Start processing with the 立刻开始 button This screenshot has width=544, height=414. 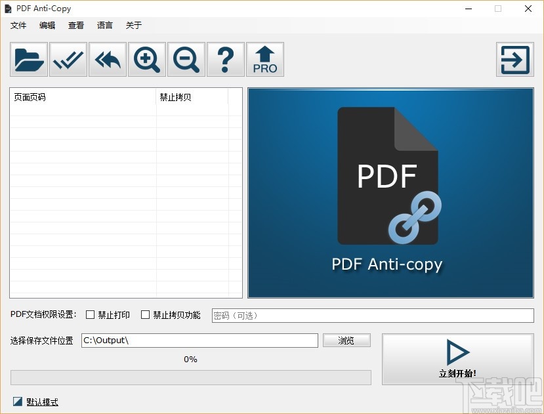coord(457,359)
